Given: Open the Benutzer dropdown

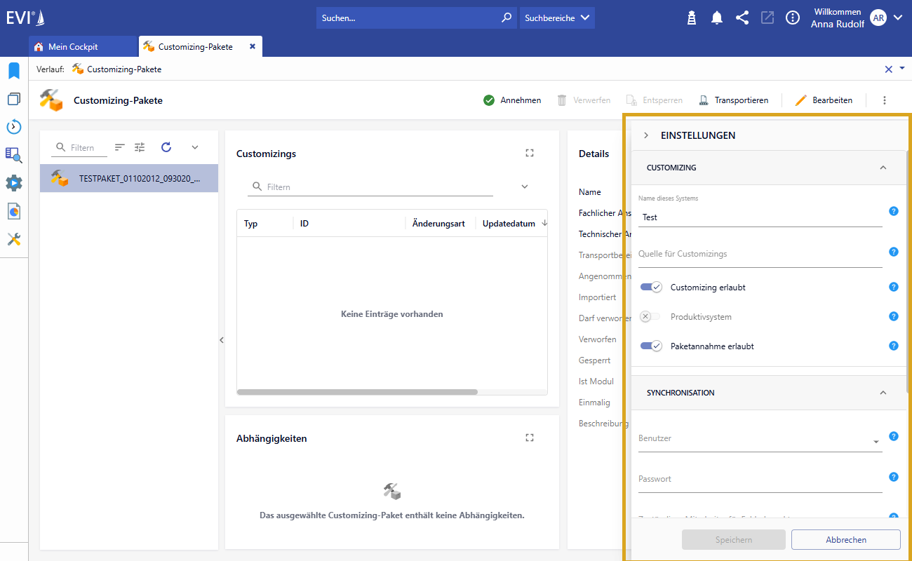Looking at the screenshot, I should 876,442.
